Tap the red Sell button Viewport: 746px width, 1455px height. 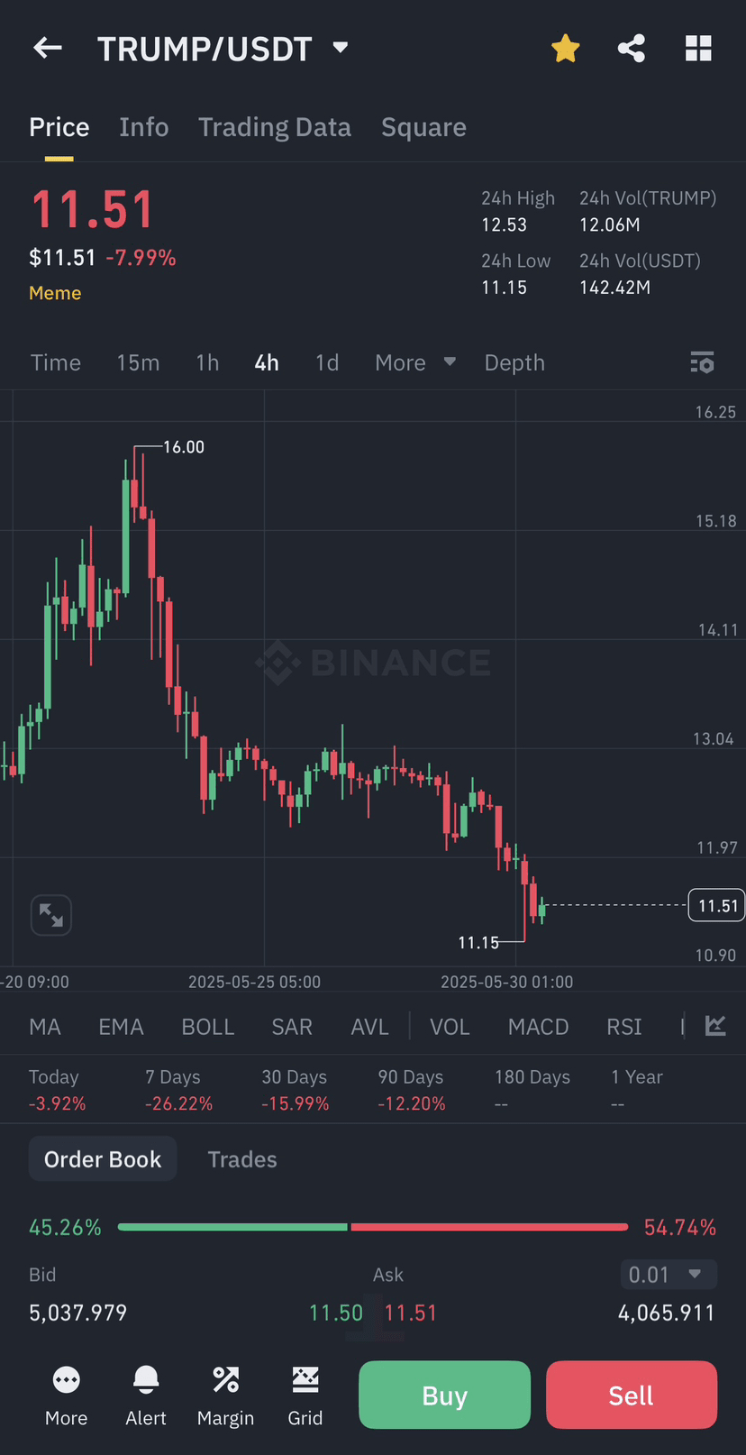pos(632,1396)
